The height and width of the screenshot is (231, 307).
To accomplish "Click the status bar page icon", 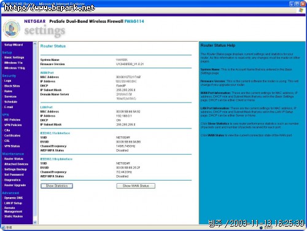I will pos(4,227).
